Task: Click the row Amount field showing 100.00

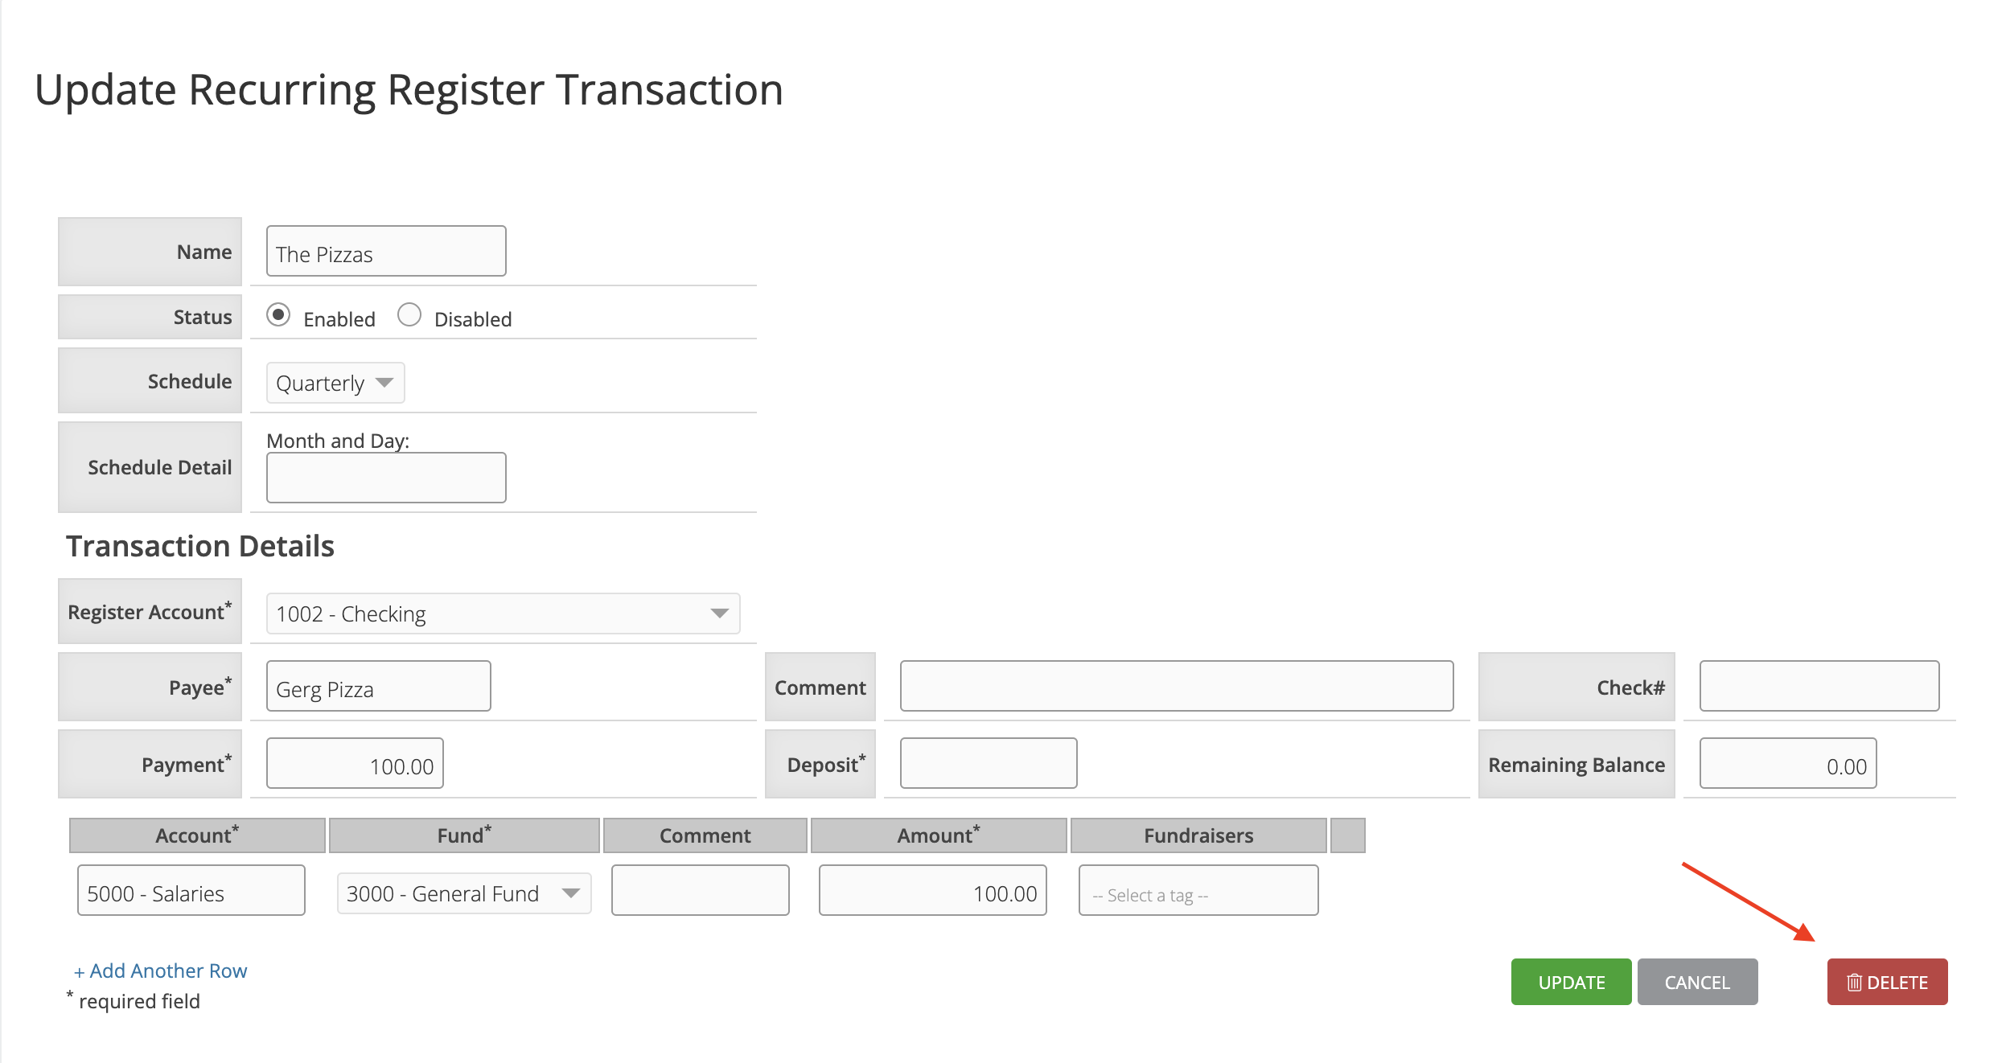Action: [933, 890]
